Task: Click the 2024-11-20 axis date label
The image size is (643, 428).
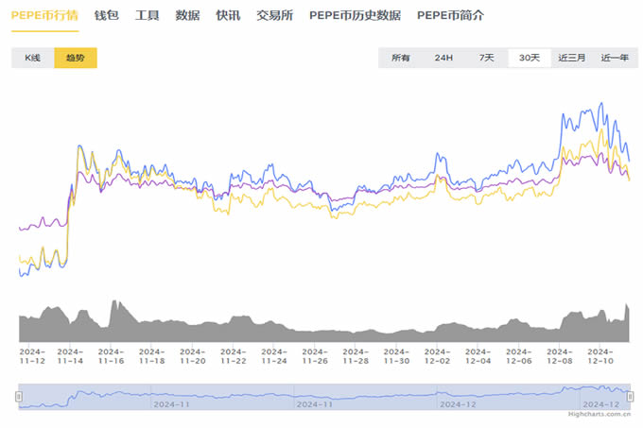Action: pos(193,356)
